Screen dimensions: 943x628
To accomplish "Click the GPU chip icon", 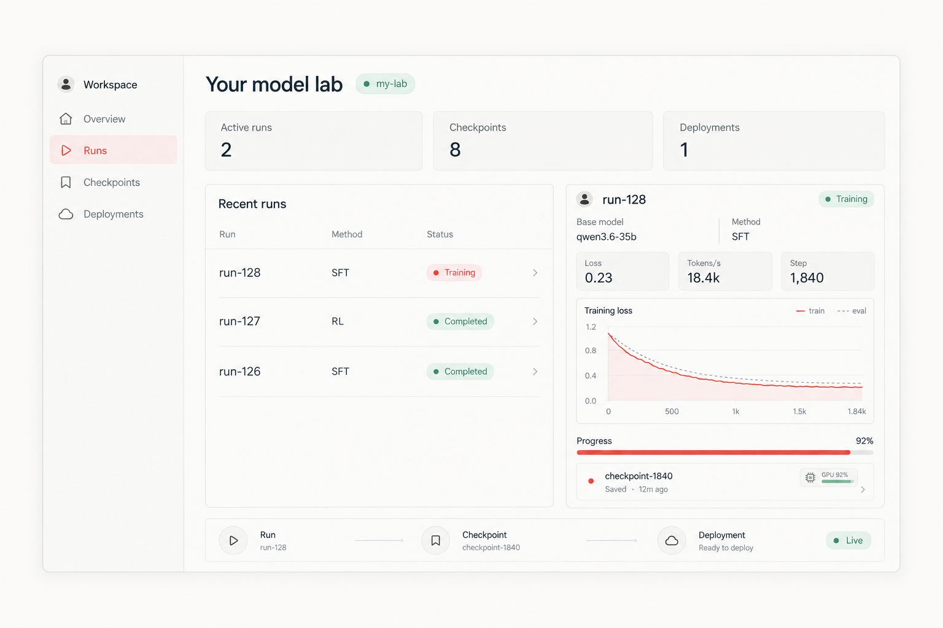I will point(810,477).
